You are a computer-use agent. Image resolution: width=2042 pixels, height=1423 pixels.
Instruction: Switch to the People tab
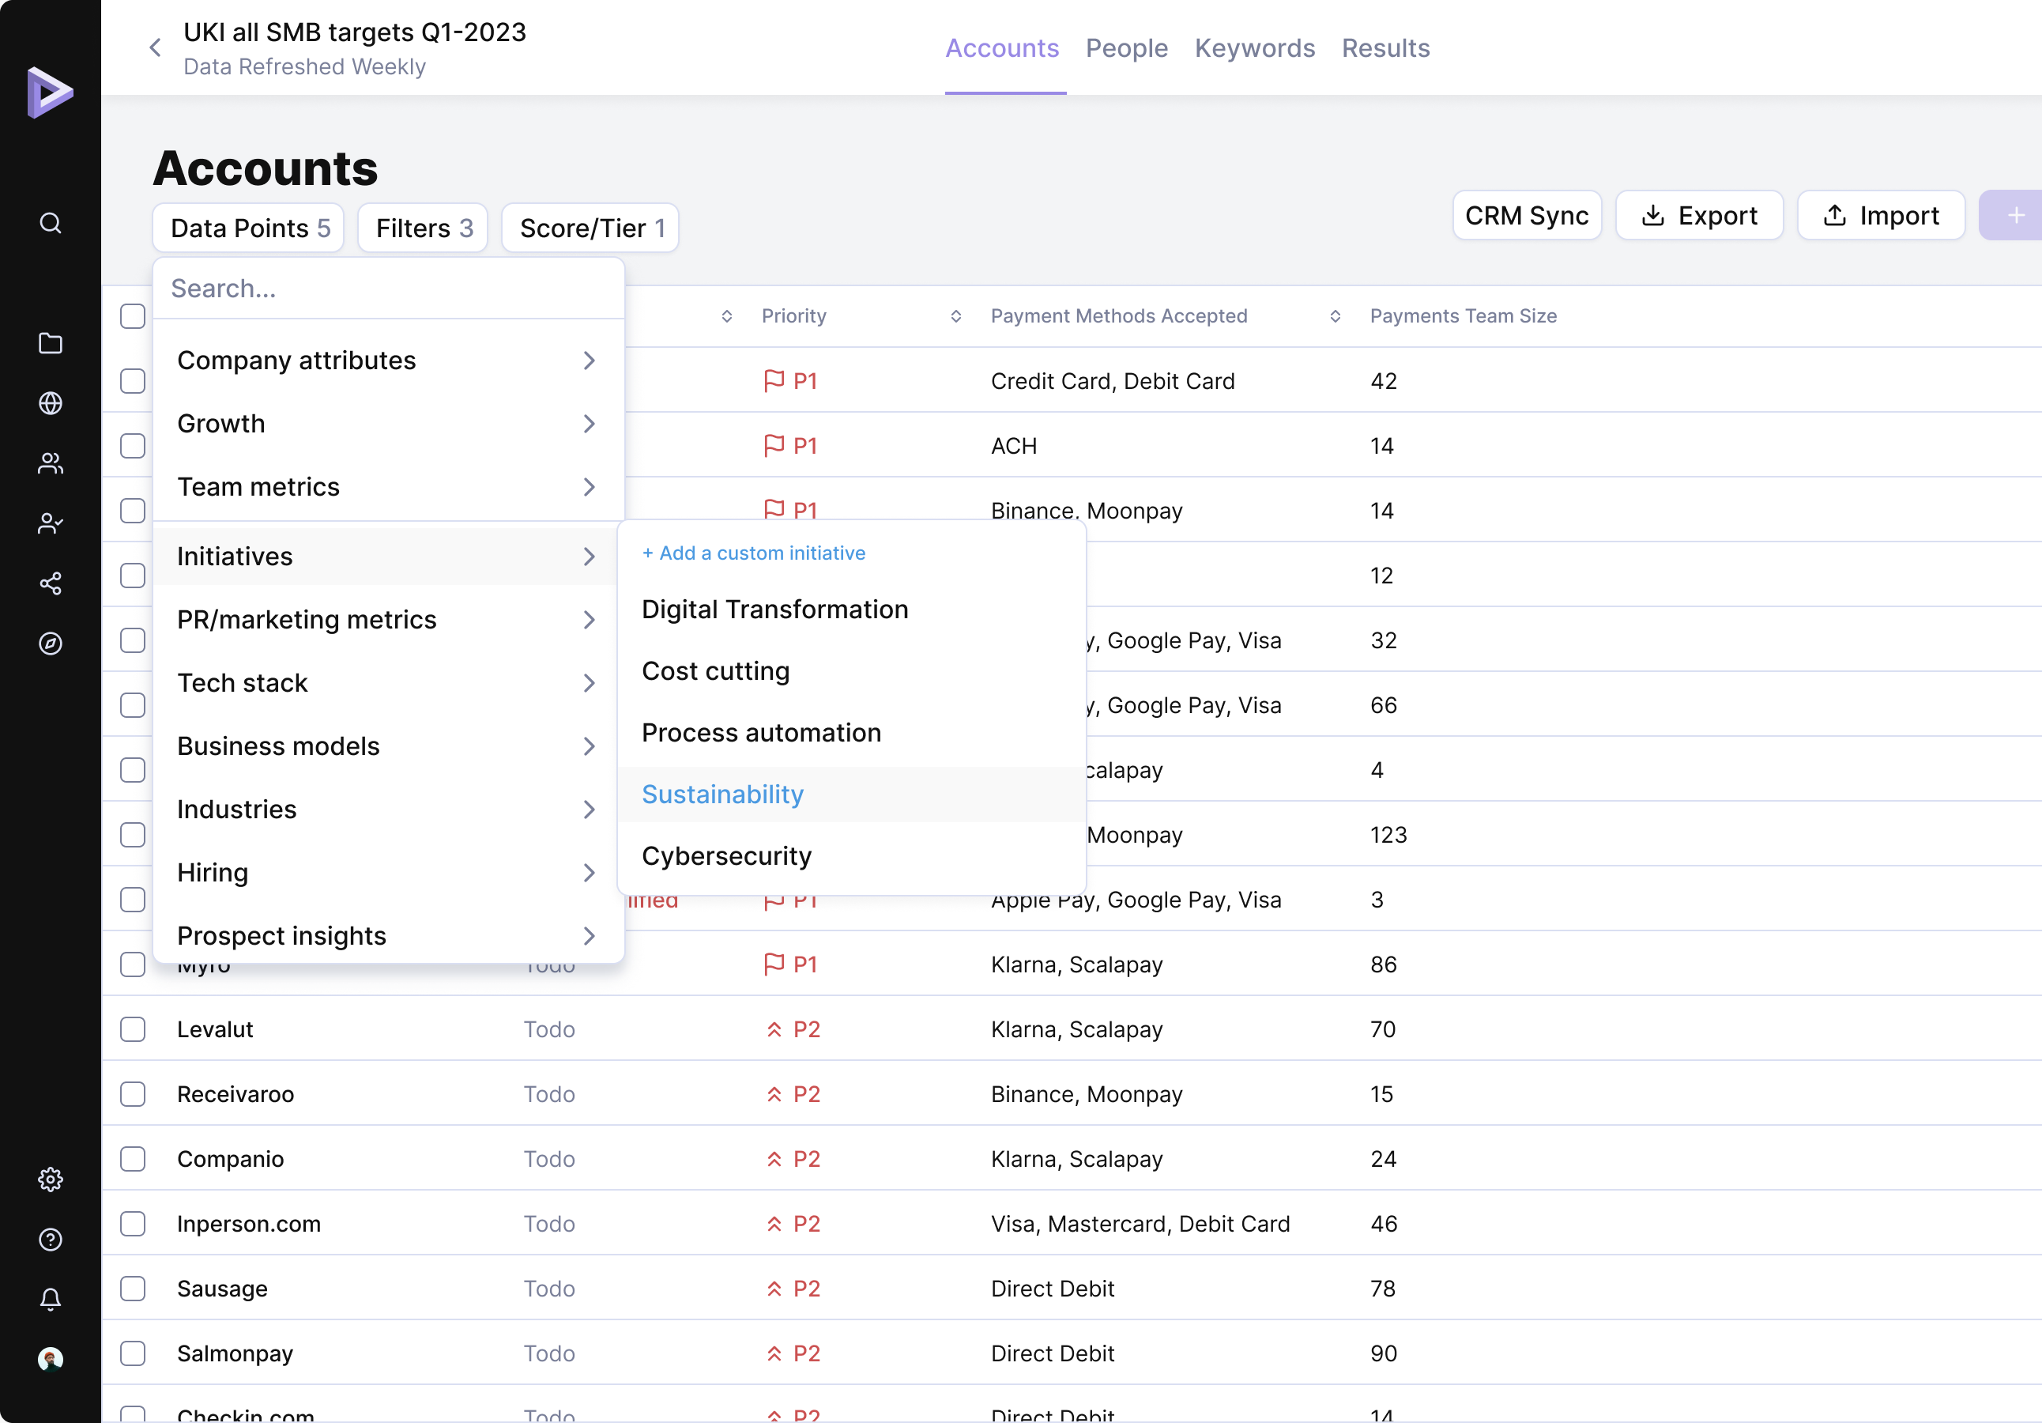[x=1126, y=48]
